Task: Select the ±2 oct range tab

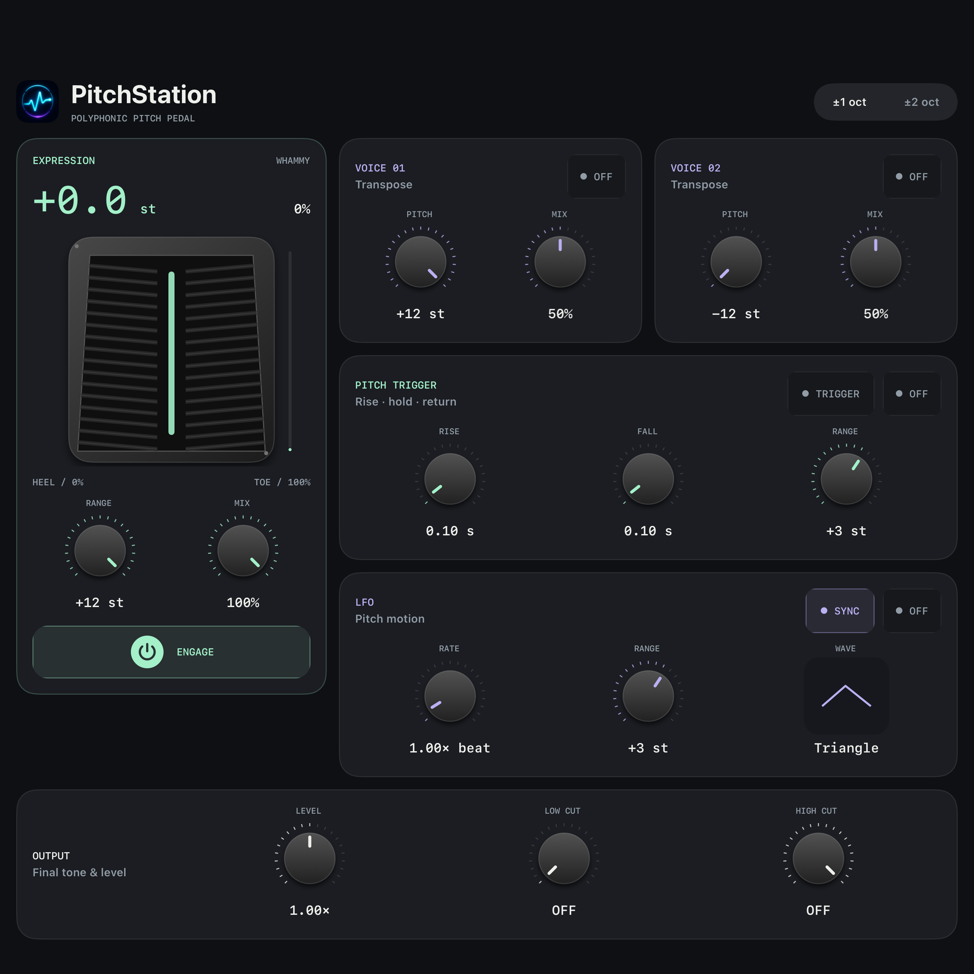Action: click(921, 102)
